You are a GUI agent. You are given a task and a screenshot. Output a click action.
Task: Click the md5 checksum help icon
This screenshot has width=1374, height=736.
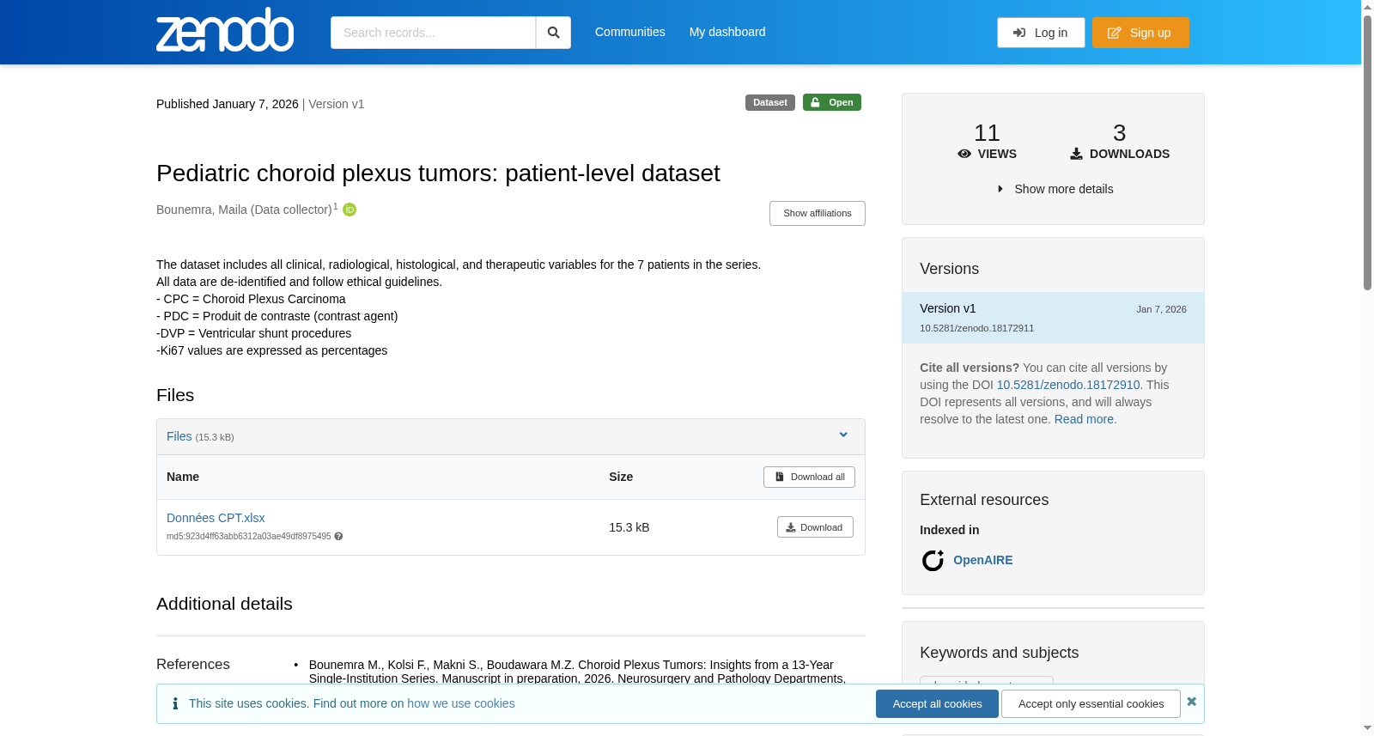click(x=338, y=537)
